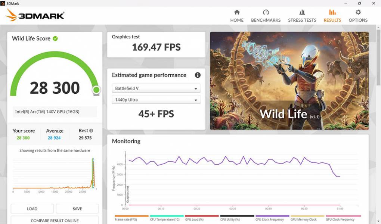Image resolution: width=381 pixels, height=224 pixels.
Task: Expand the Battlefield V game dropdown
Action: (156, 88)
